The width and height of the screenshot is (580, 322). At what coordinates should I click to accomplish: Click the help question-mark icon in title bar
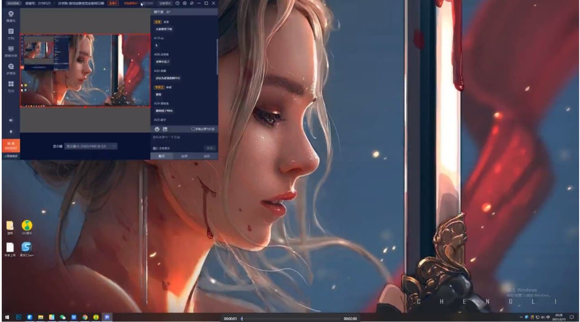tap(178, 3)
